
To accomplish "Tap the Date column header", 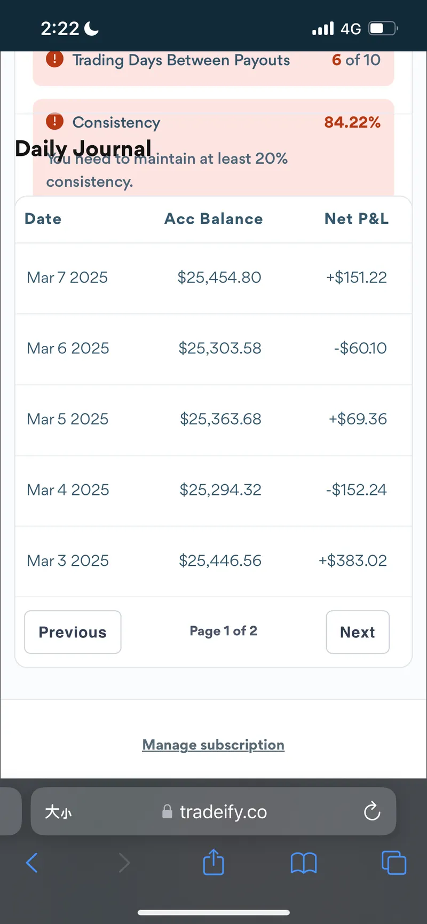I will coord(43,219).
